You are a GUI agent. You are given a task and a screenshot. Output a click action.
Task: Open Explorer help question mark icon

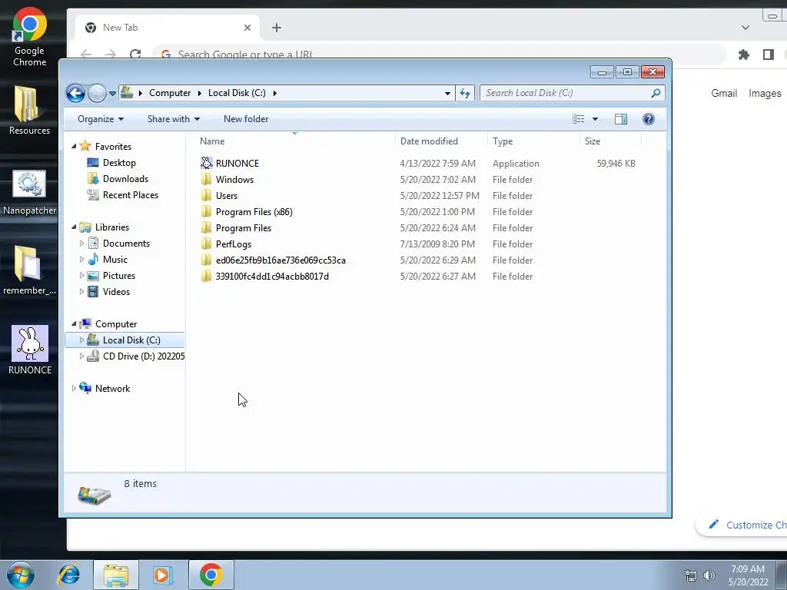pos(649,119)
